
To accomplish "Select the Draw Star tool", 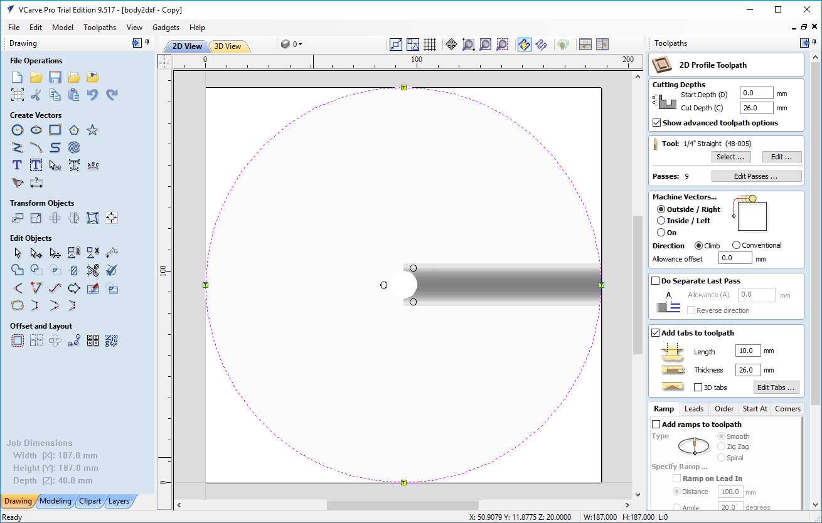I will click(x=93, y=130).
